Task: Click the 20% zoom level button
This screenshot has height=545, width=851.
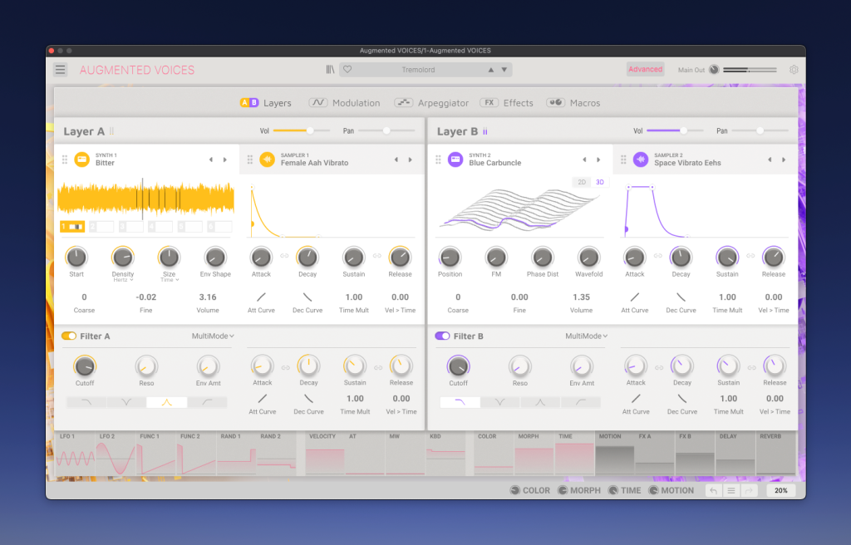Action: (780, 490)
